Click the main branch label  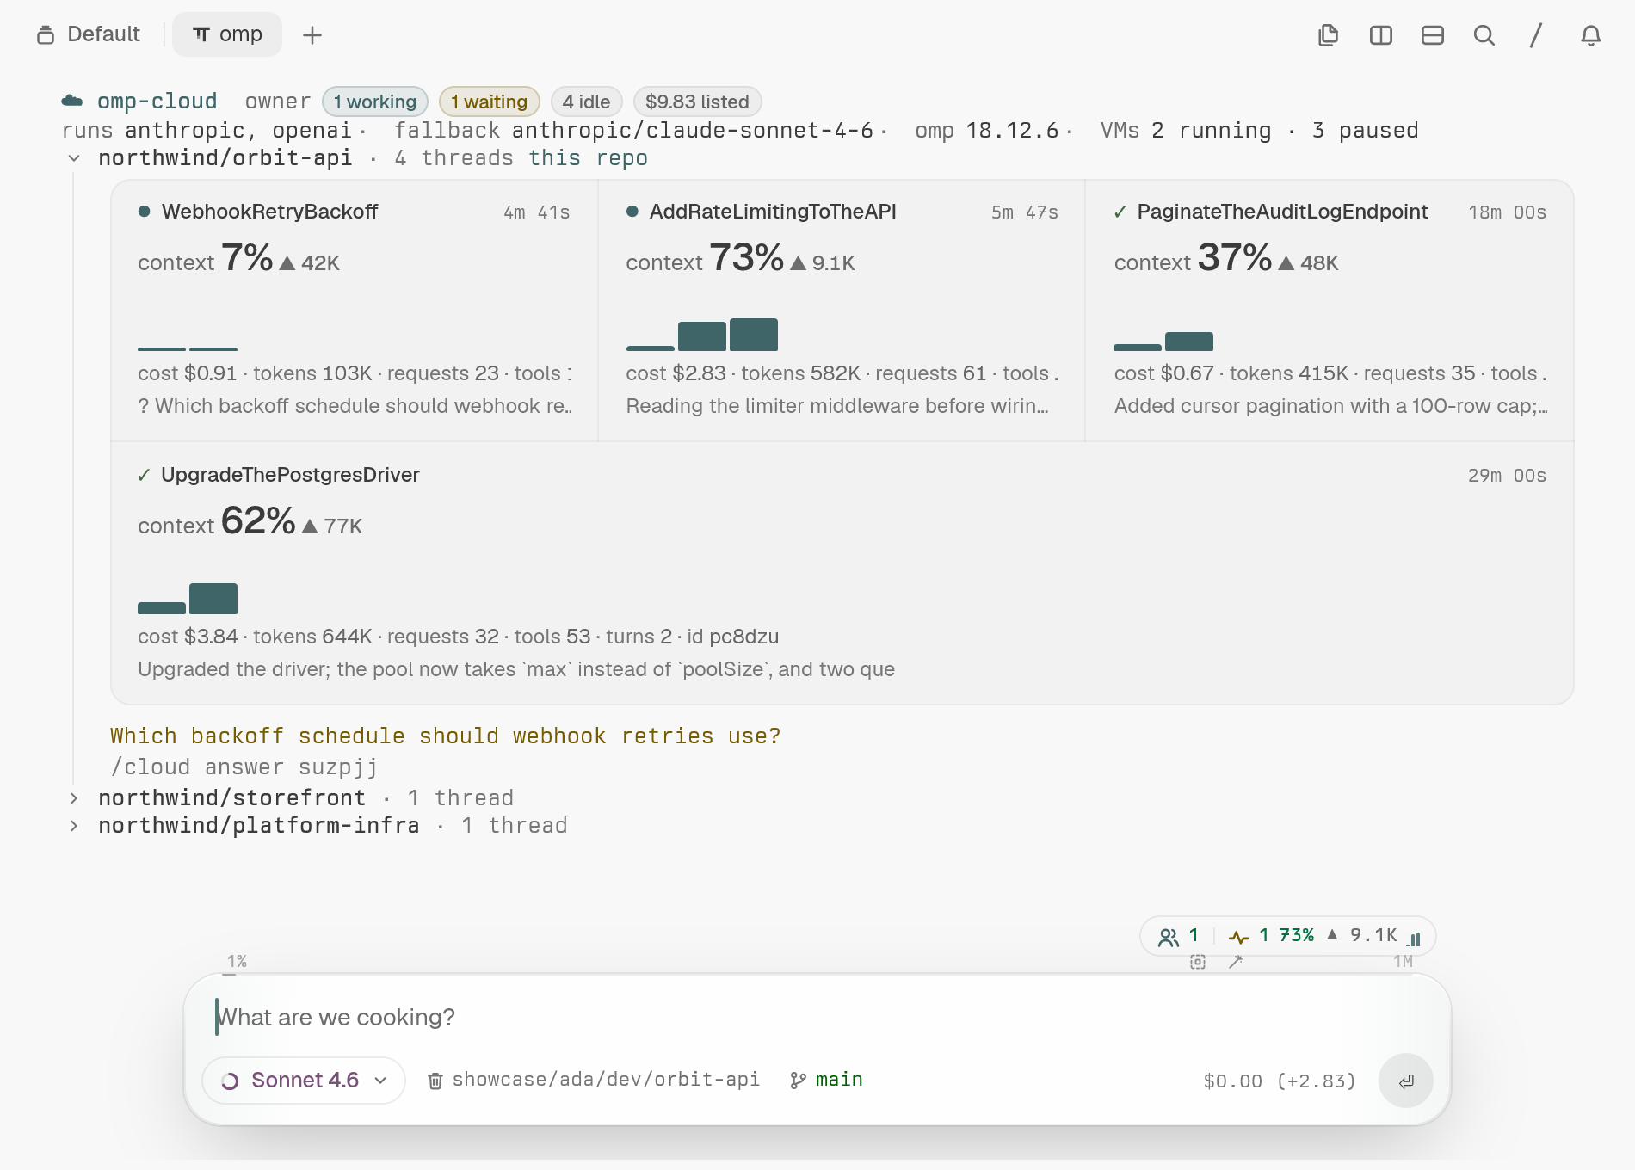click(x=839, y=1080)
